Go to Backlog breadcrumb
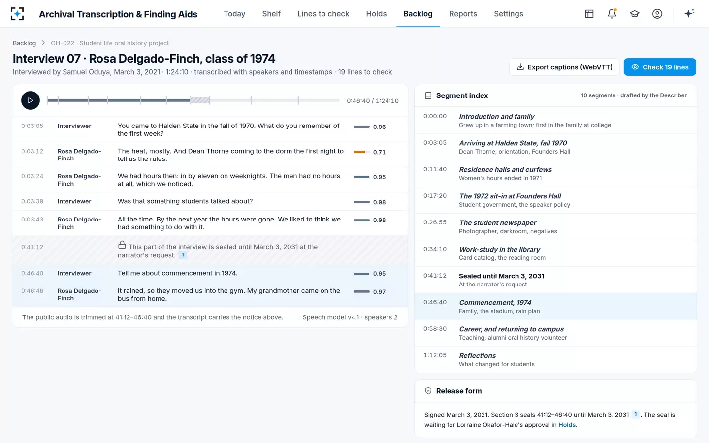Screen dimensions: 709x443 (24, 43)
